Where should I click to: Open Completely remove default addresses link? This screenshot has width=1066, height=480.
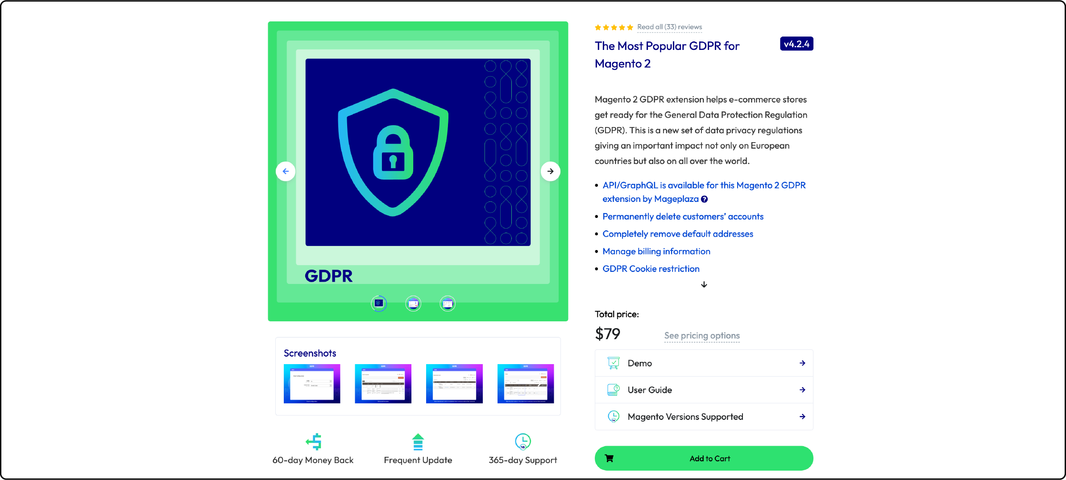coord(677,234)
